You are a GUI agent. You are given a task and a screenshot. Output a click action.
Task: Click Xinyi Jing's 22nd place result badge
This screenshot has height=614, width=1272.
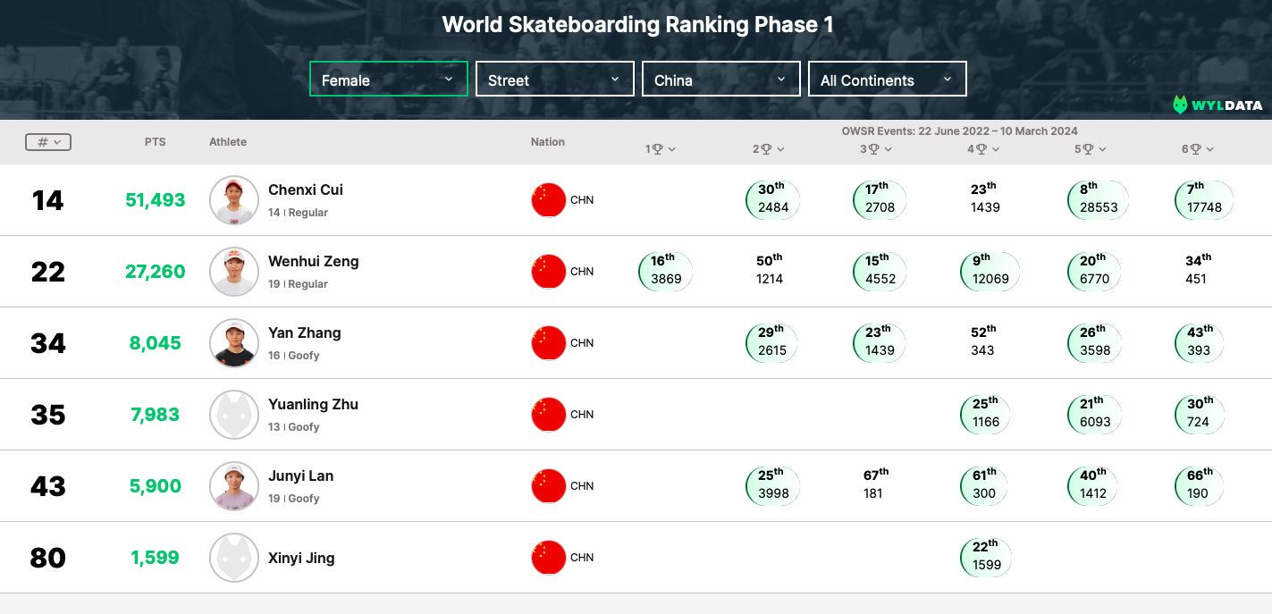[986, 558]
